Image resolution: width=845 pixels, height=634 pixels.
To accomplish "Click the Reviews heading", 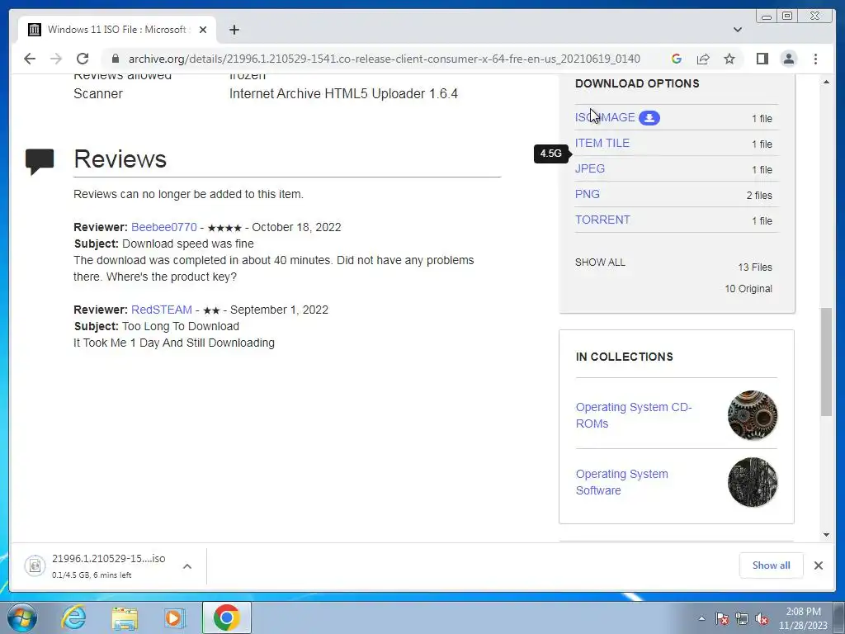I will (x=120, y=159).
